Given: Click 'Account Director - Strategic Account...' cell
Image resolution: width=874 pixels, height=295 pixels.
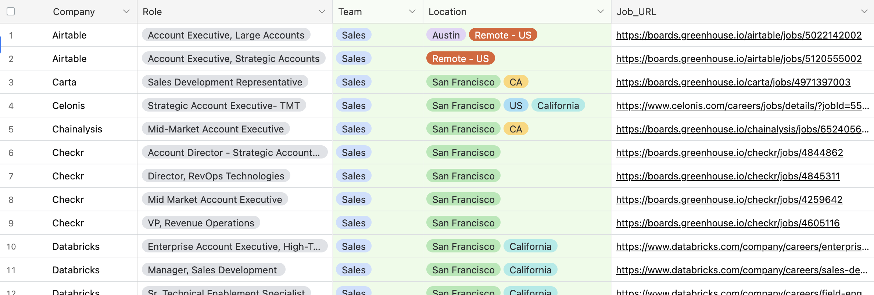Looking at the screenshot, I should 235,152.
